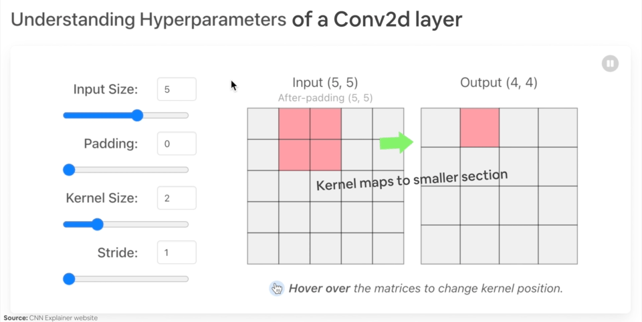642x322 pixels.
Task: Click the top-left pink kernel cell in the Input matrix
Action: (294, 124)
